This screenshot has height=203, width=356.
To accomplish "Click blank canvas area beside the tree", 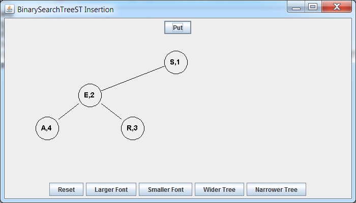I will tap(261, 102).
